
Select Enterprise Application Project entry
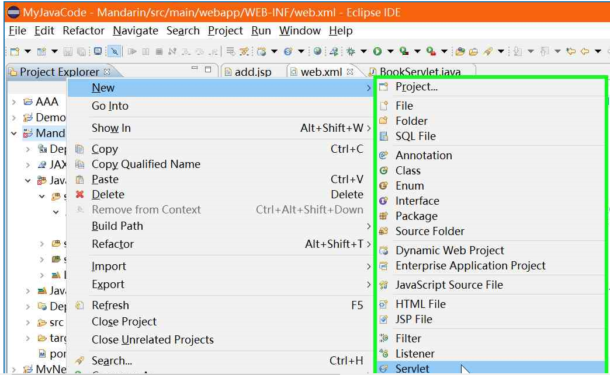point(491,265)
